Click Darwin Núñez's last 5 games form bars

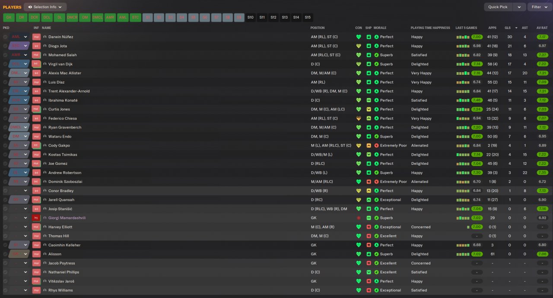pos(463,37)
